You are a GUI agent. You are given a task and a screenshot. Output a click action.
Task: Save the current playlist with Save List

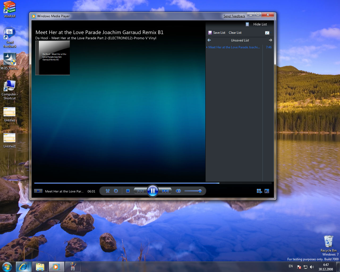point(217,33)
